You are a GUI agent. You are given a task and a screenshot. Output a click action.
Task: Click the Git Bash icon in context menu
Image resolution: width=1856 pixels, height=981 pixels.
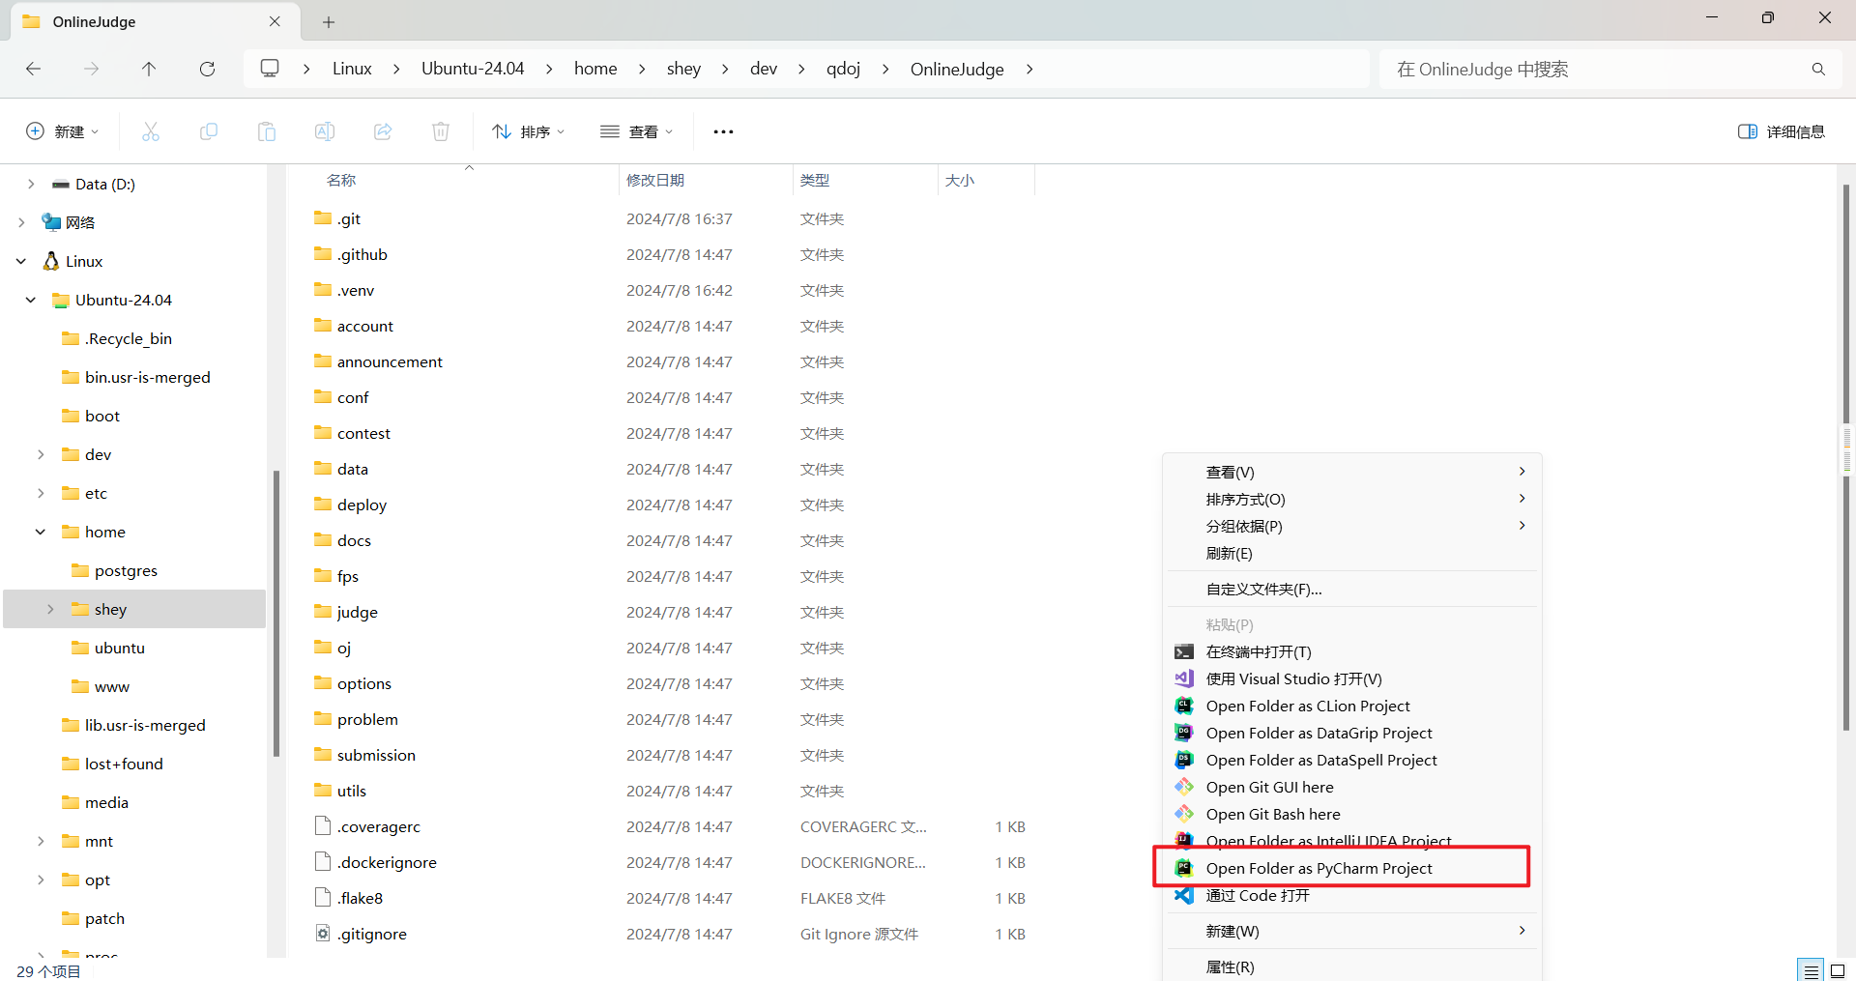click(x=1184, y=815)
